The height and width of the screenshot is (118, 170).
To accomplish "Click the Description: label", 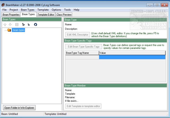I will (x=71, y=29).
